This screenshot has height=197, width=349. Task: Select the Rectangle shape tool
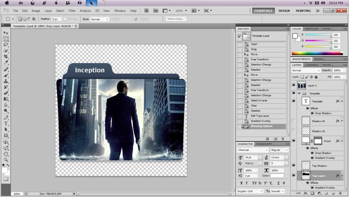tap(6, 135)
